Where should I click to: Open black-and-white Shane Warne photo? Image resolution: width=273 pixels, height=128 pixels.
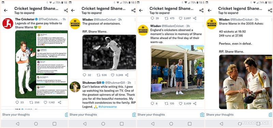(109, 53)
